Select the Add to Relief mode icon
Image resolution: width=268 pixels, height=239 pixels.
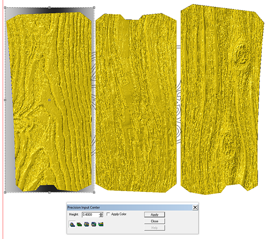[x=72, y=224]
